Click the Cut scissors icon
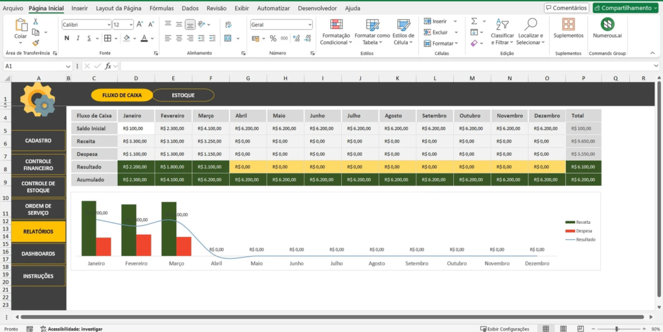Image resolution: width=663 pixels, height=332 pixels. (36, 21)
